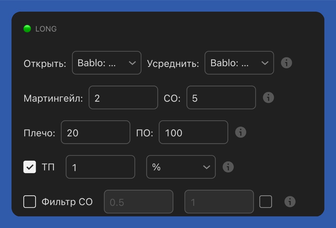Click the LONG label text

[x=46, y=28]
